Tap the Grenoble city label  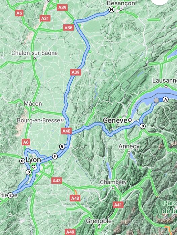pos(99,221)
